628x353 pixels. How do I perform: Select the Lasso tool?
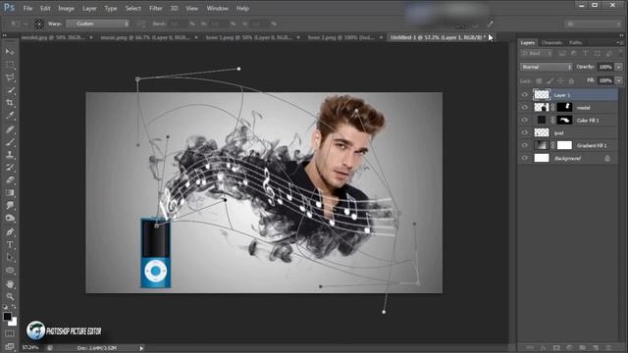(10, 77)
